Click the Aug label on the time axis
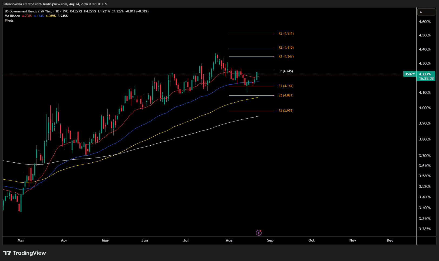The image size is (439, 261). (229, 240)
